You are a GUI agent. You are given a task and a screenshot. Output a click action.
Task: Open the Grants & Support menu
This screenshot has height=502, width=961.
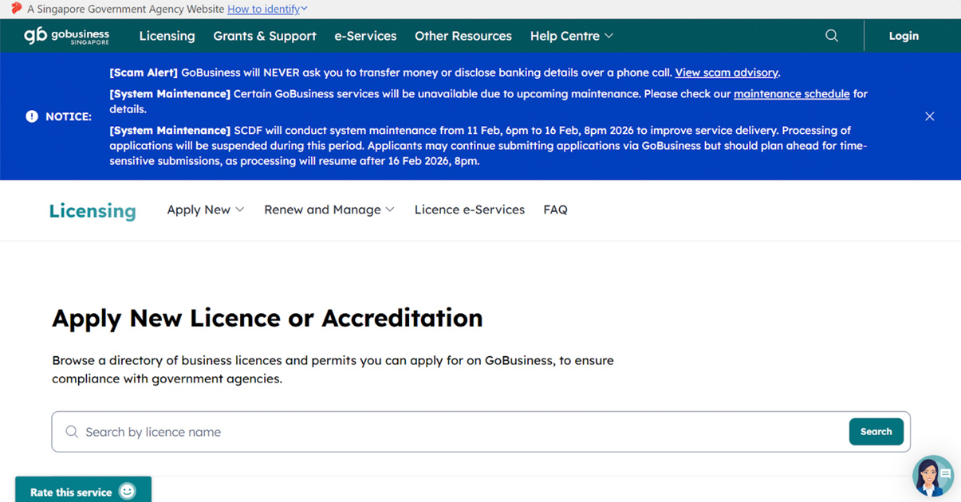coord(265,36)
